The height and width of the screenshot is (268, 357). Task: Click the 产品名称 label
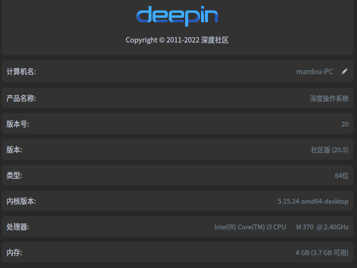[x=21, y=98]
